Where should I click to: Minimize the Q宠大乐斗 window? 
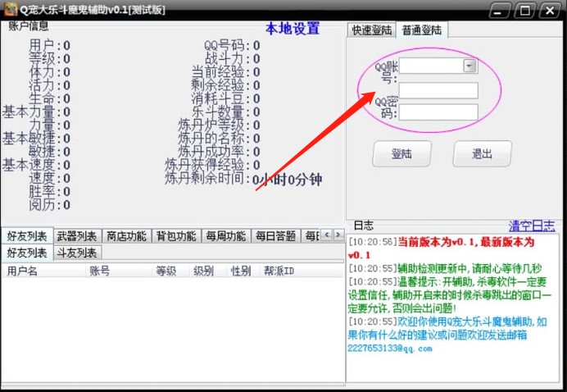pos(500,10)
